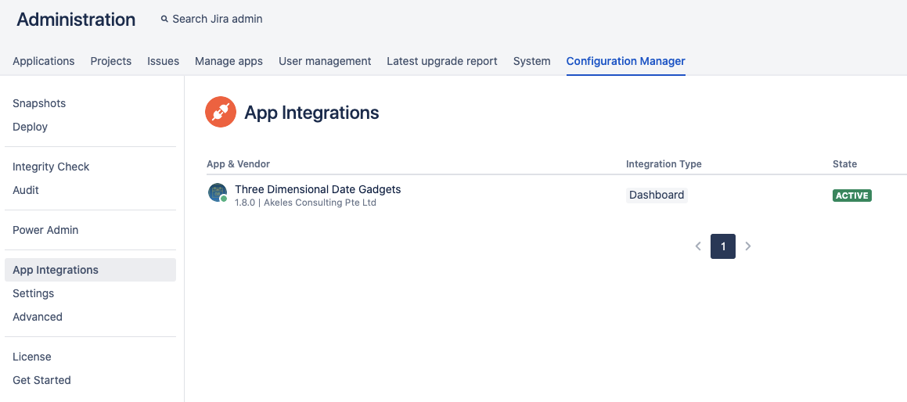Click the ACTIVE state badge

[x=851, y=196]
